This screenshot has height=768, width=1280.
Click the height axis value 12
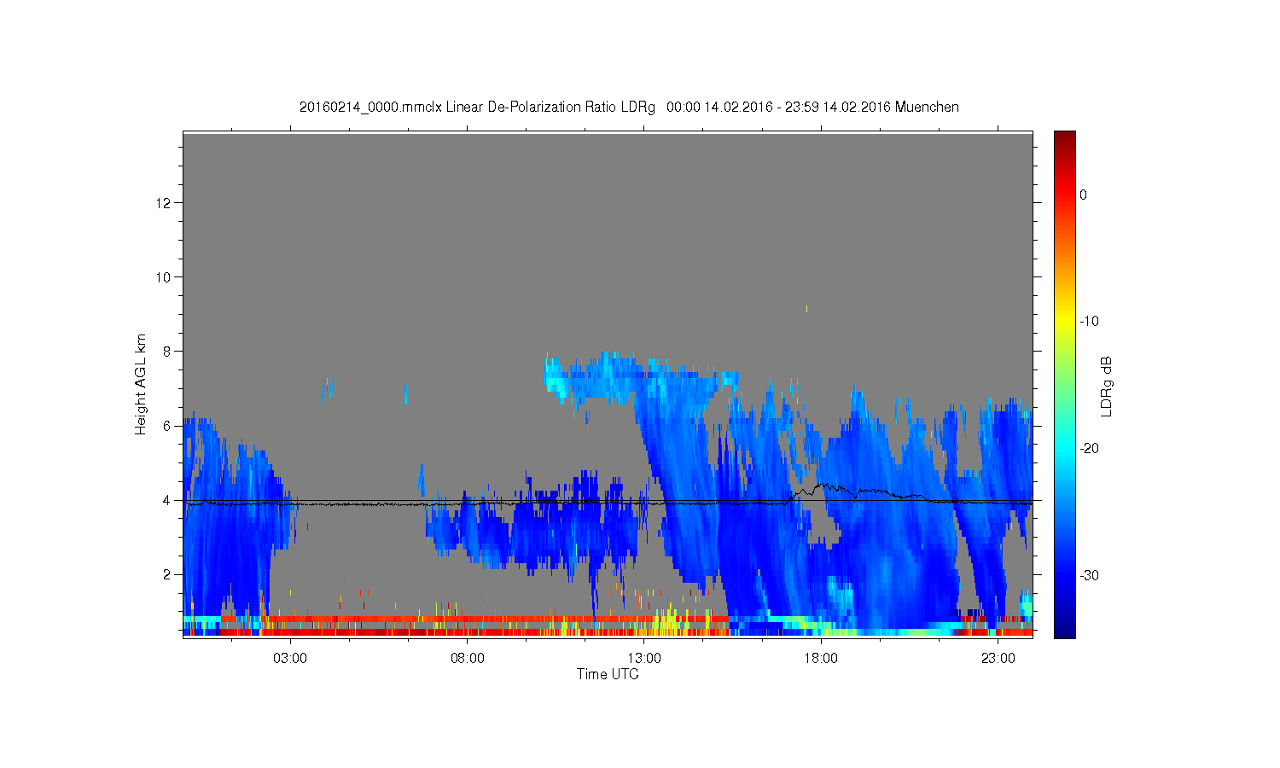pos(165,203)
